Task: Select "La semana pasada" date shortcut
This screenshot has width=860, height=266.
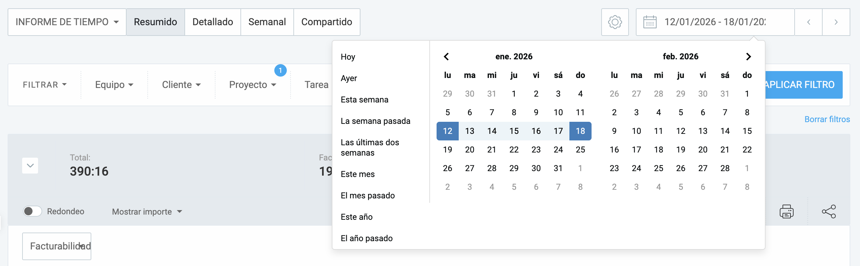Action: point(376,121)
